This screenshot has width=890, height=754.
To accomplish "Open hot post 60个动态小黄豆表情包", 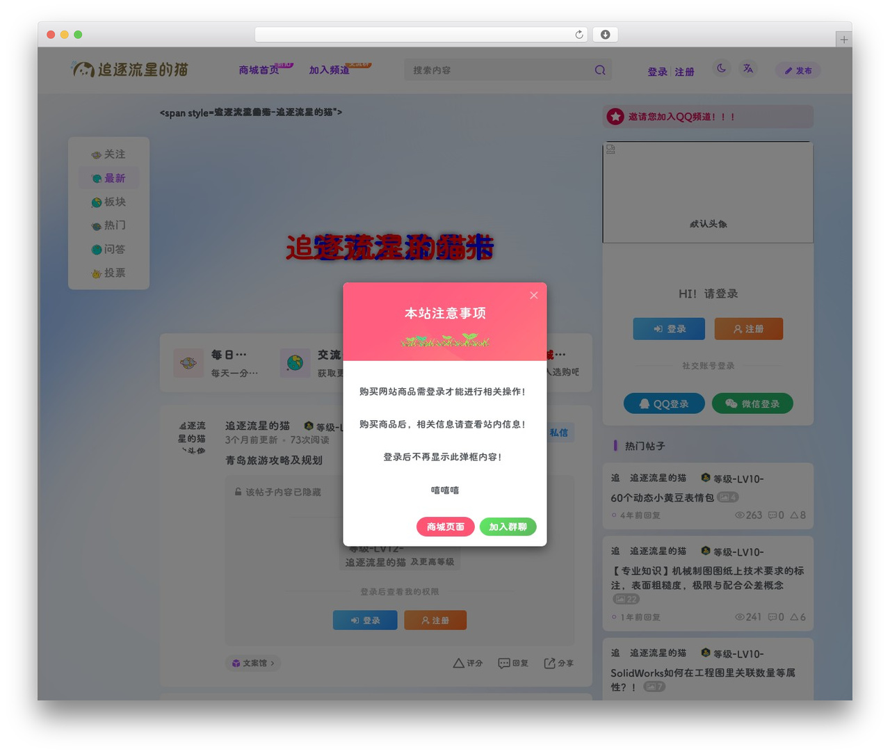I will (662, 497).
